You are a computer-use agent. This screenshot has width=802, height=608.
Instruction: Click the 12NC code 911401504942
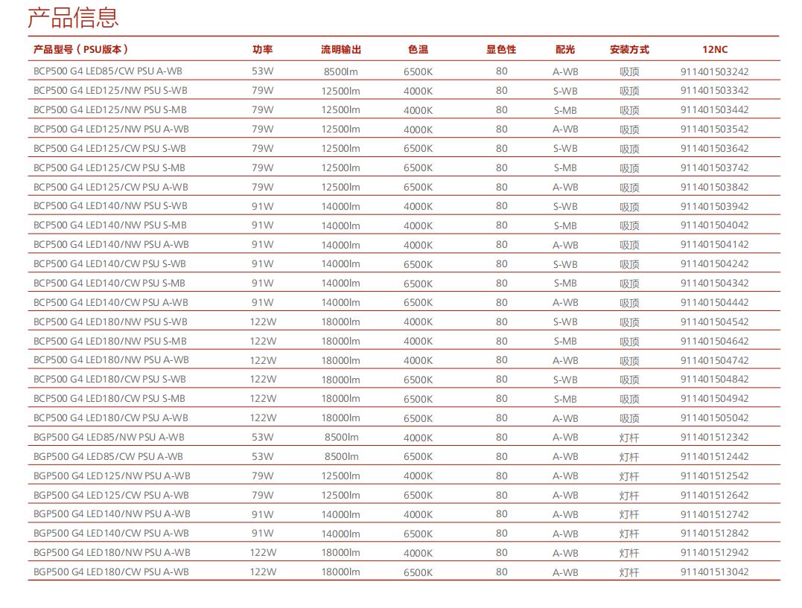[714, 399]
